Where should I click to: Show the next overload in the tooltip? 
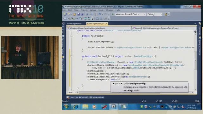tap(122, 84)
